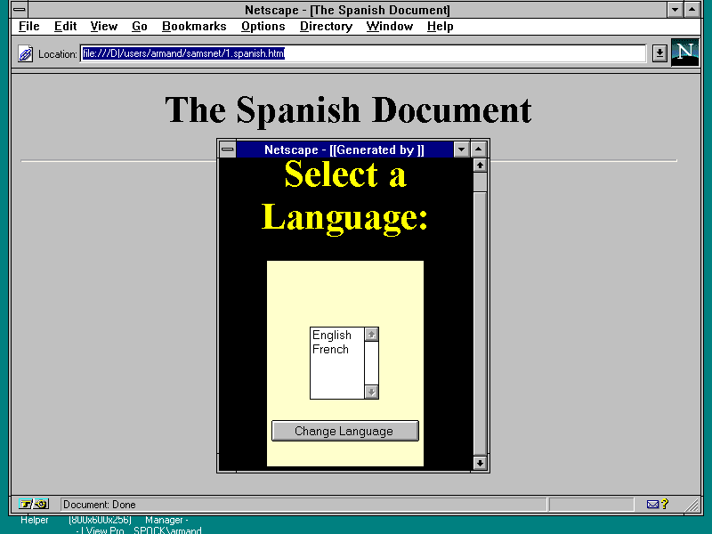Image resolution: width=712 pixels, height=534 pixels.
Task: Click the security key icon in status bar
Action: click(34, 505)
